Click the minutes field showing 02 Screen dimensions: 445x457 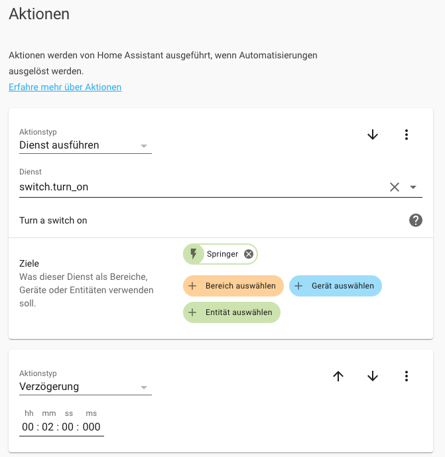coord(49,426)
